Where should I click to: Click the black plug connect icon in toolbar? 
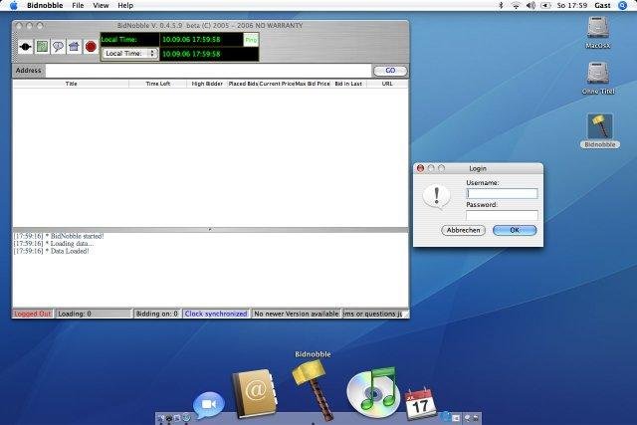(x=25, y=47)
